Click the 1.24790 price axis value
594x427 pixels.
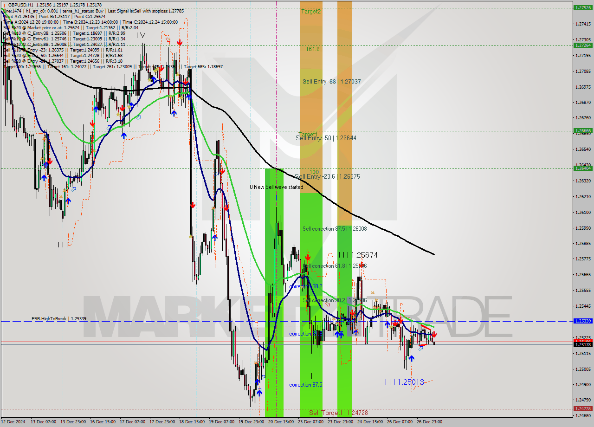click(583, 400)
